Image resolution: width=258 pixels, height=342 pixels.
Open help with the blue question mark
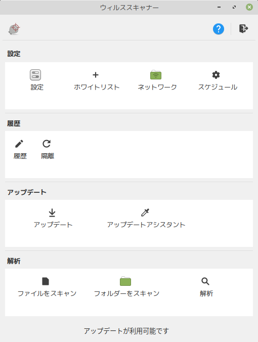(219, 29)
